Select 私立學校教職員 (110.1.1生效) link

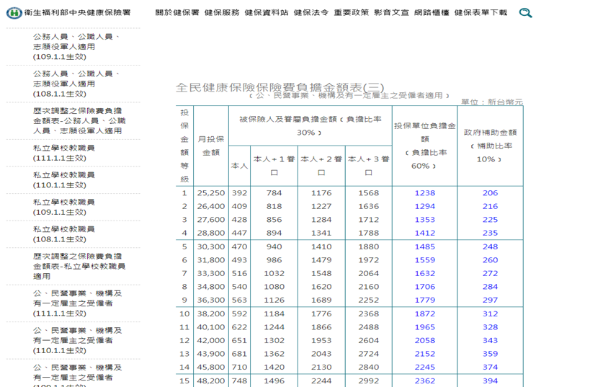pyautogui.click(x=64, y=180)
